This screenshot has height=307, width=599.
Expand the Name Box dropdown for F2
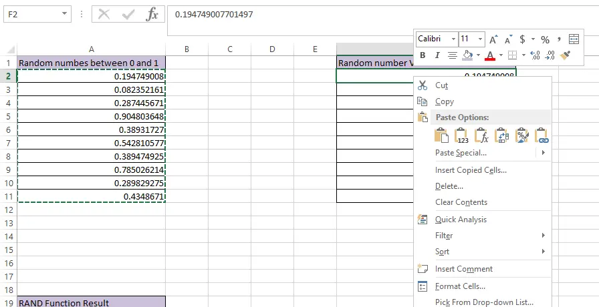pos(64,14)
